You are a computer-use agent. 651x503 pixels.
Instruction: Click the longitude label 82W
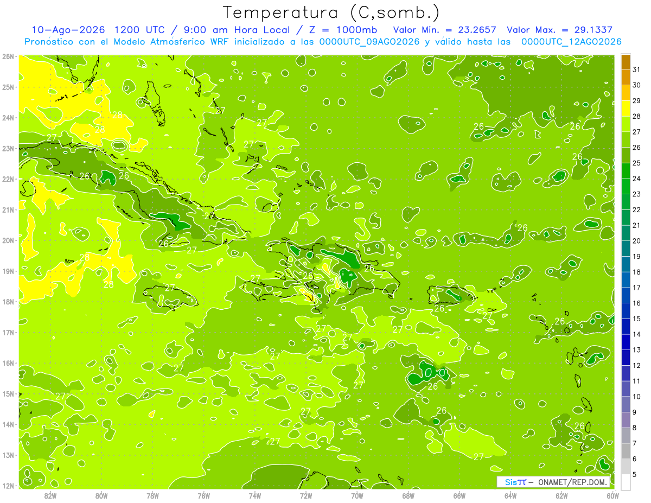click(50, 495)
